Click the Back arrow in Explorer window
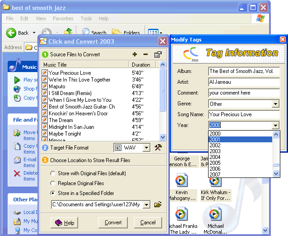Screen dimensions: 288x236 [11, 33]
